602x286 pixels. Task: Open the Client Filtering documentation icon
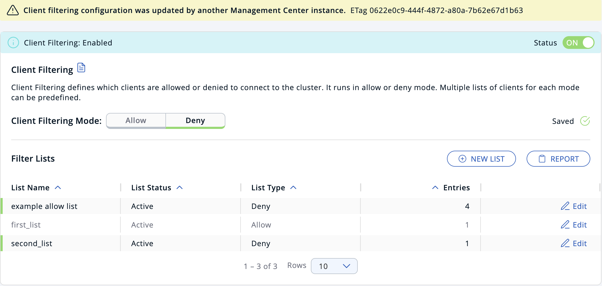(x=81, y=68)
